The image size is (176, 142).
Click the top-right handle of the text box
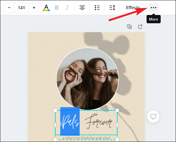point(117,110)
